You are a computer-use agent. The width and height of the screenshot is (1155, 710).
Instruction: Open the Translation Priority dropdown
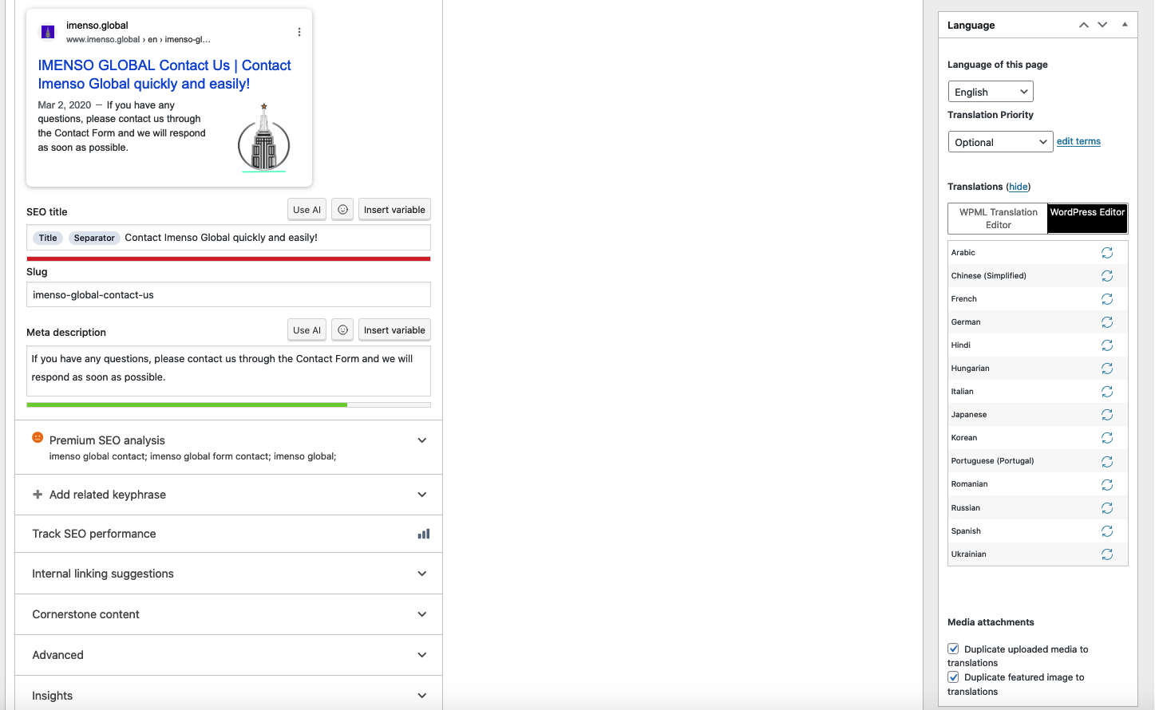point(1001,142)
